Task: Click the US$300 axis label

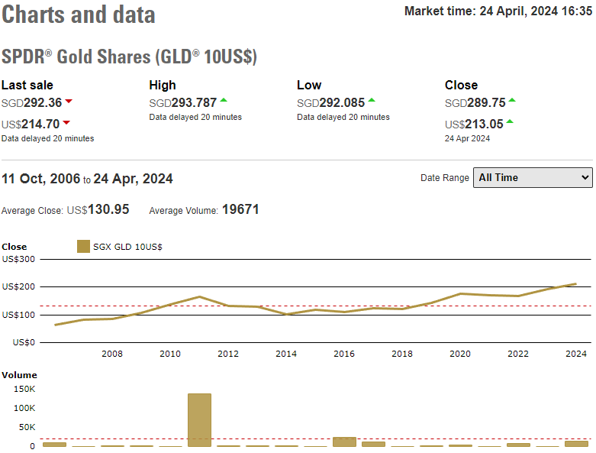Action: (18, 259)
